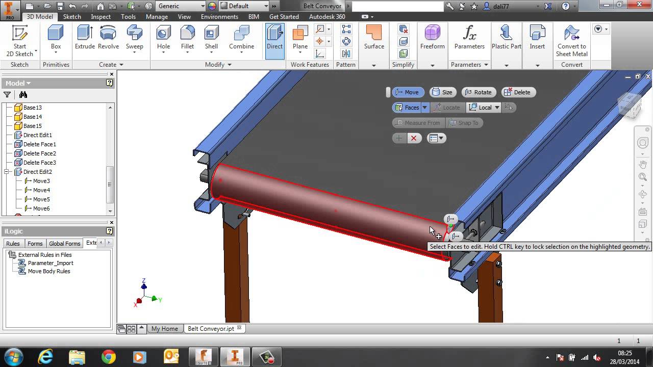Open Full Navigation Wheel
The height and width of the screenshot is (367, 653).
pos(643,143)
